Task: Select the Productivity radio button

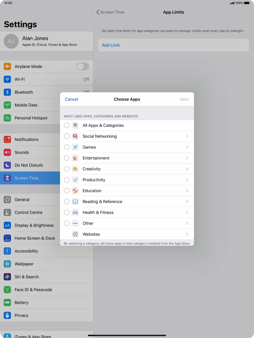Action: [66, 180]
